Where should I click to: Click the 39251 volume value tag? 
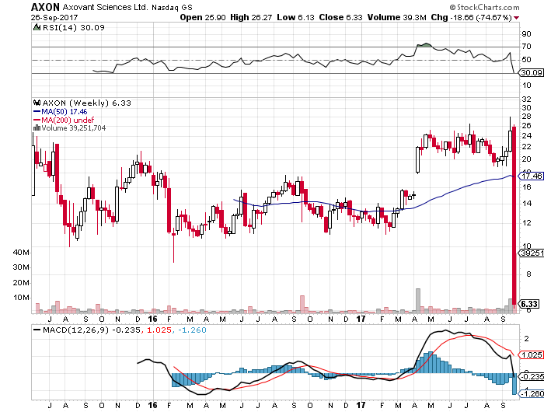click(x=530, y=253)
